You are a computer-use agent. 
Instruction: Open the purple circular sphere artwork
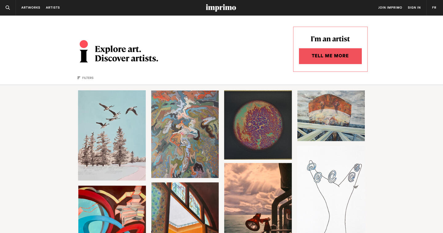click(258, 125)
